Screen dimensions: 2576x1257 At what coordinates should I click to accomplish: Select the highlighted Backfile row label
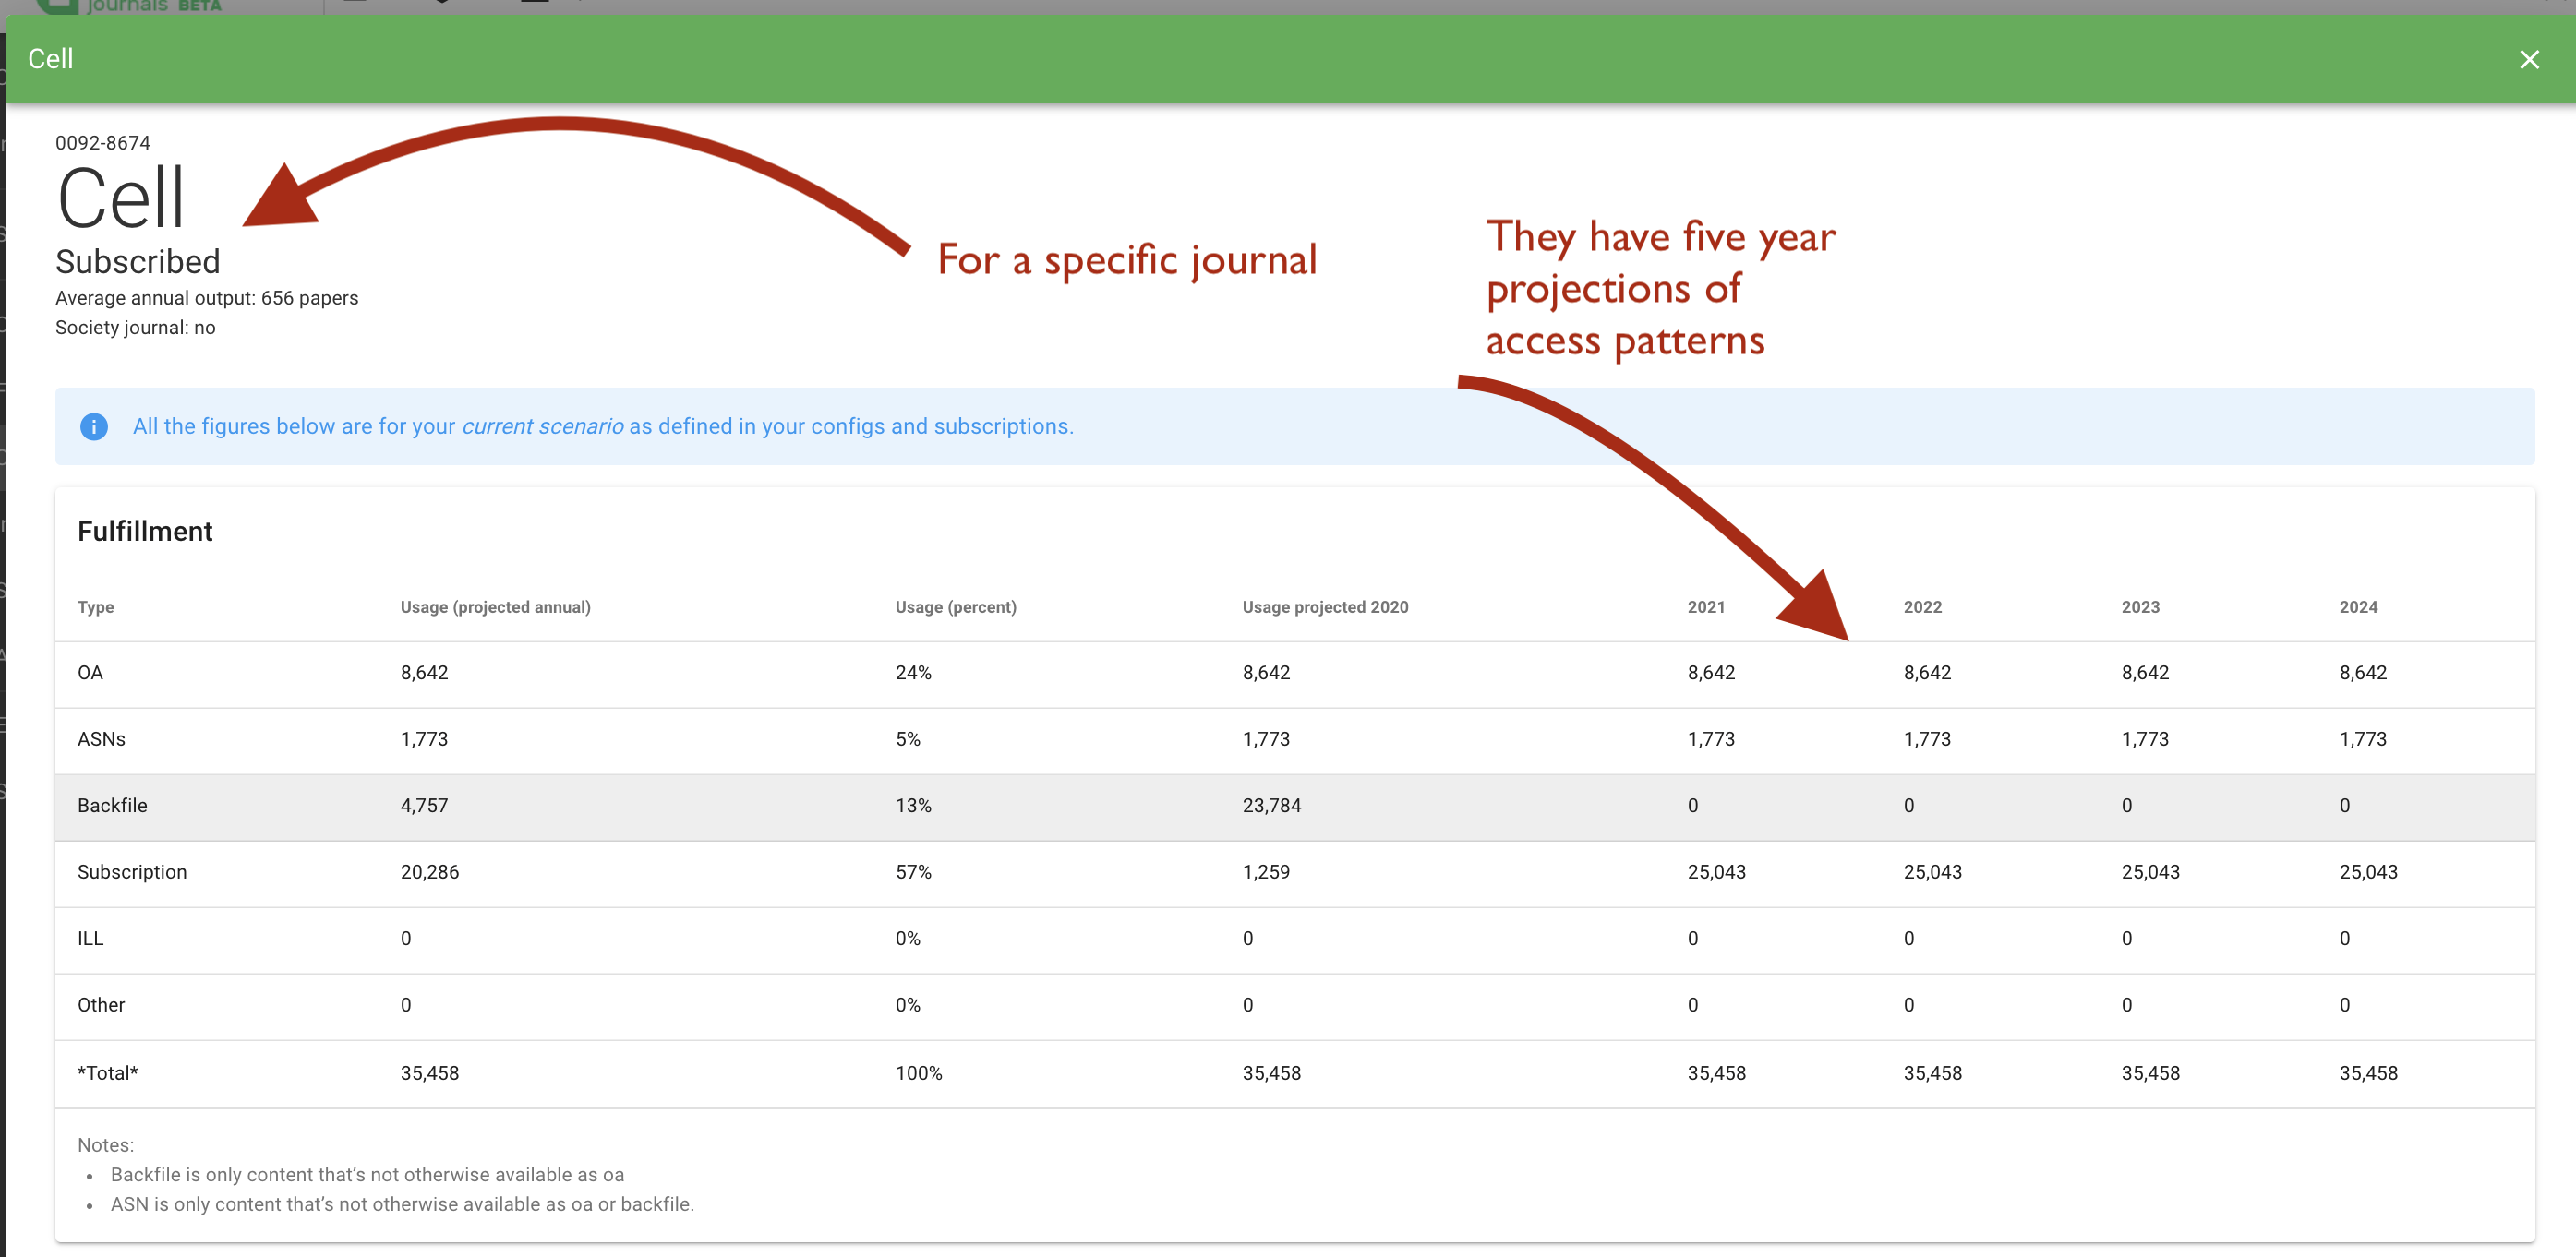(x=112, y=806)
